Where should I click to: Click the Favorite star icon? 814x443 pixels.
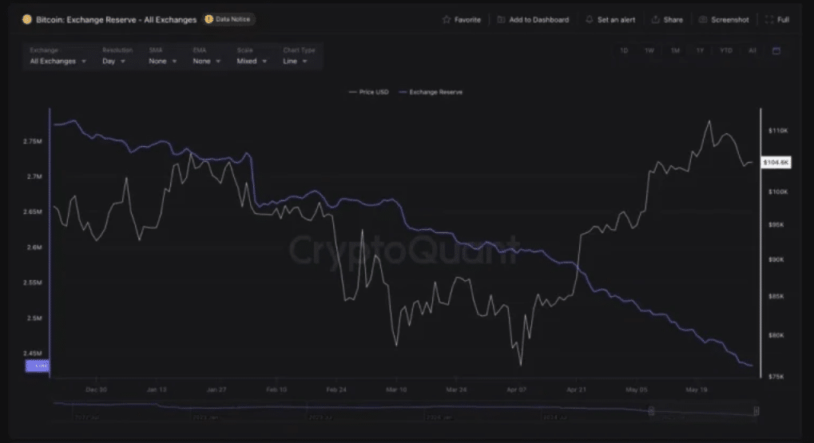(x=447, y=20)
